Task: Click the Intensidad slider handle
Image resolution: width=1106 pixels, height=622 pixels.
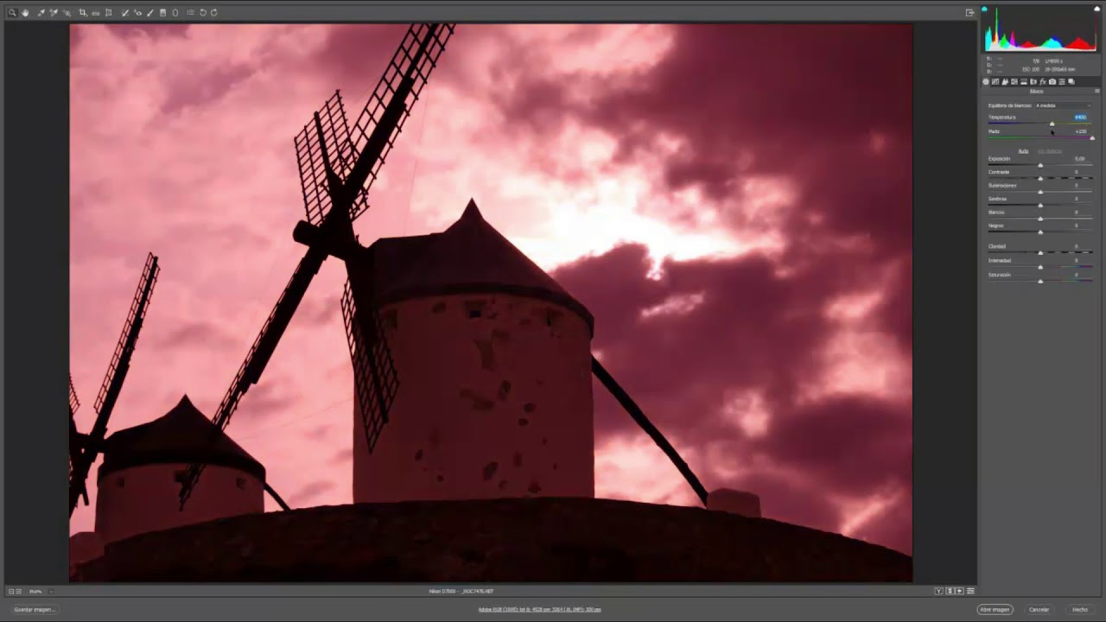Action: point(1040,267)
